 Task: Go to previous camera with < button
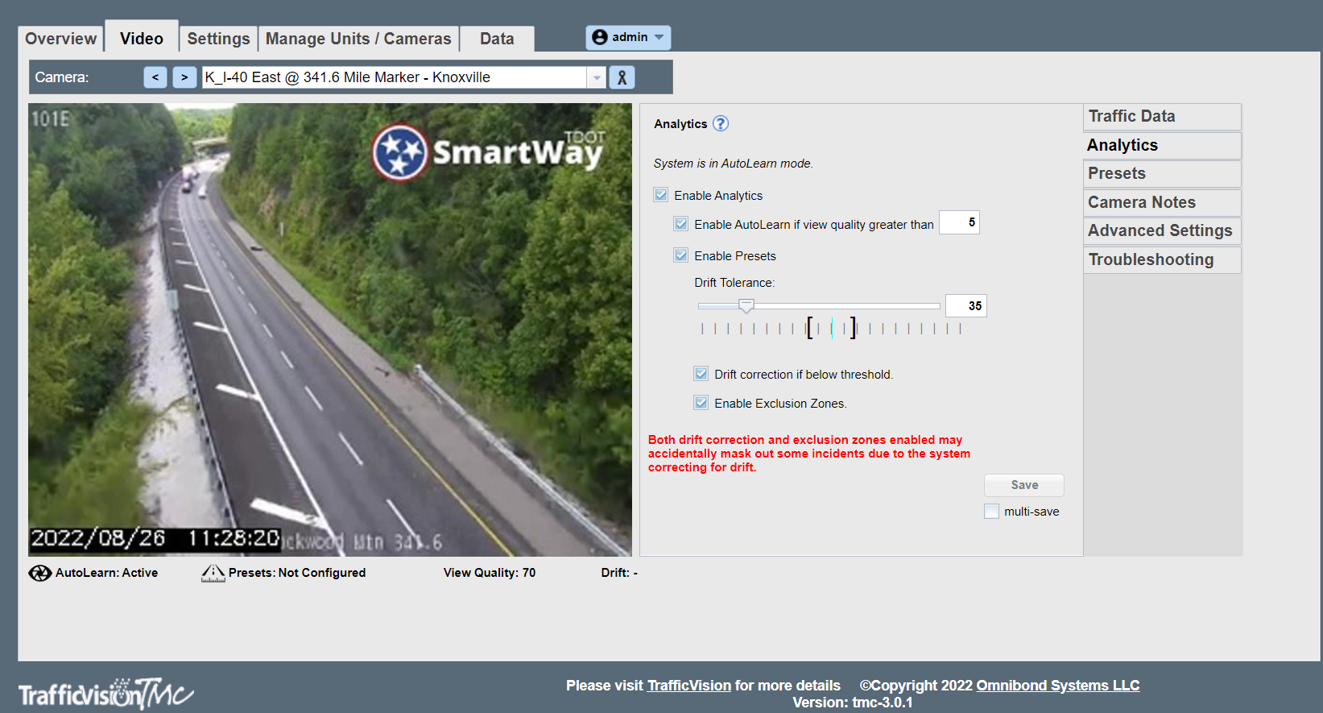pos(155,77)
